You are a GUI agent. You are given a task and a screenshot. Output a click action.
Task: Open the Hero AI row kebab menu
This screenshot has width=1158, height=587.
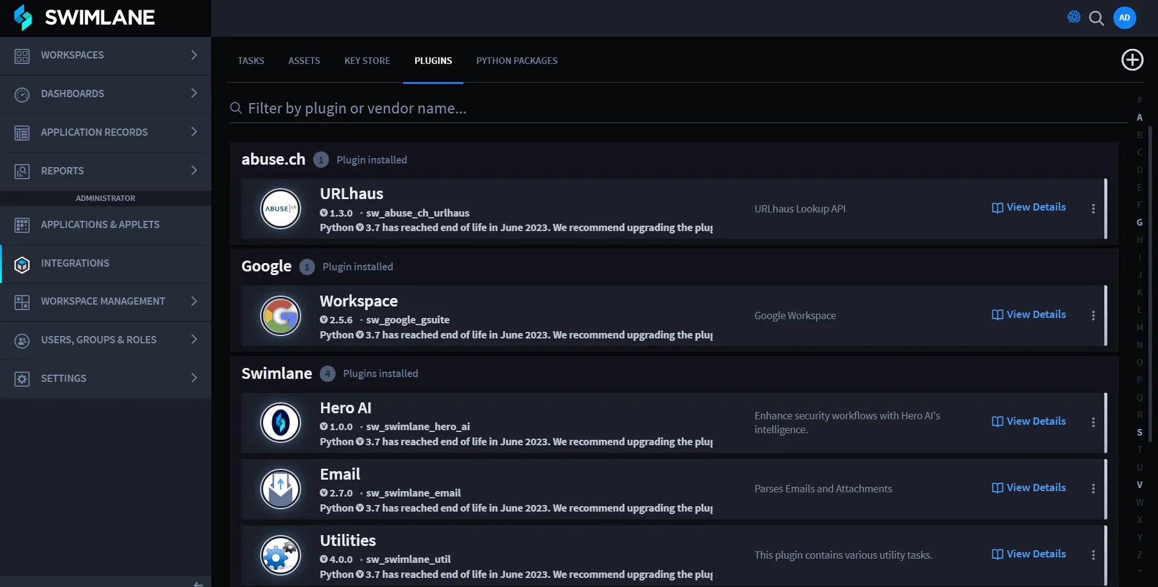pos(1093,422)
